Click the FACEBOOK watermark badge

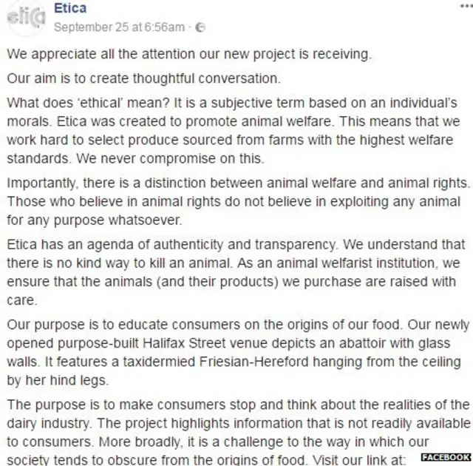coord(446,457)
